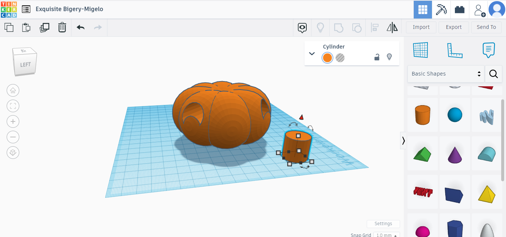The width and height of the screenshot is (506, 237).
Task: Click the Tinkercad logo
Action: tap(9, 9)
